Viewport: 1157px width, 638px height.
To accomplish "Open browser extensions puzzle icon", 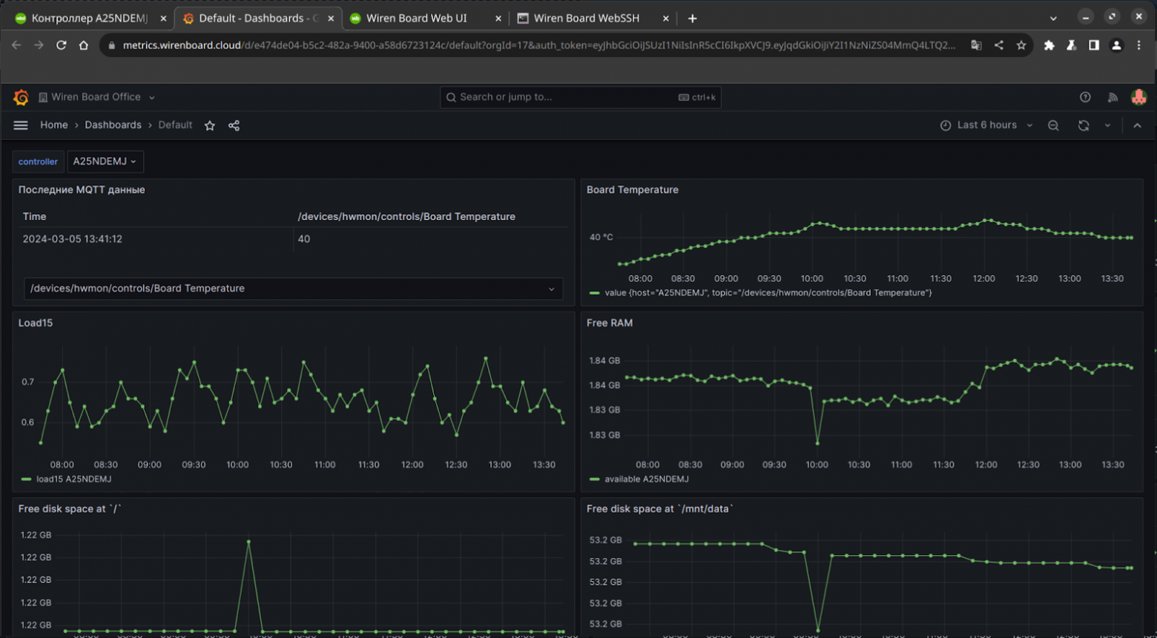I will (1049, 45).
